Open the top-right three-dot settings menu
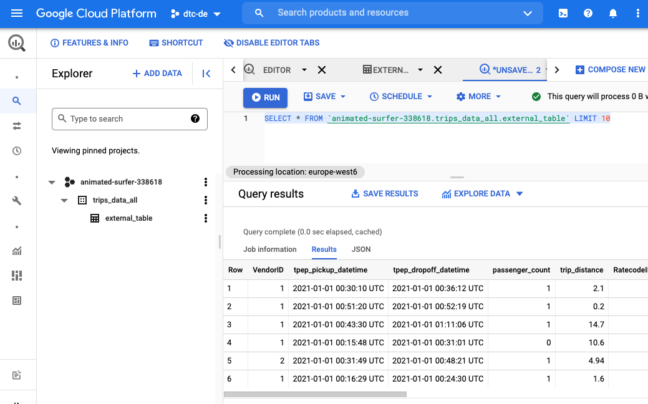Image resolution: width=648 pixels, height=404 pixels. (x=637, y=13)
